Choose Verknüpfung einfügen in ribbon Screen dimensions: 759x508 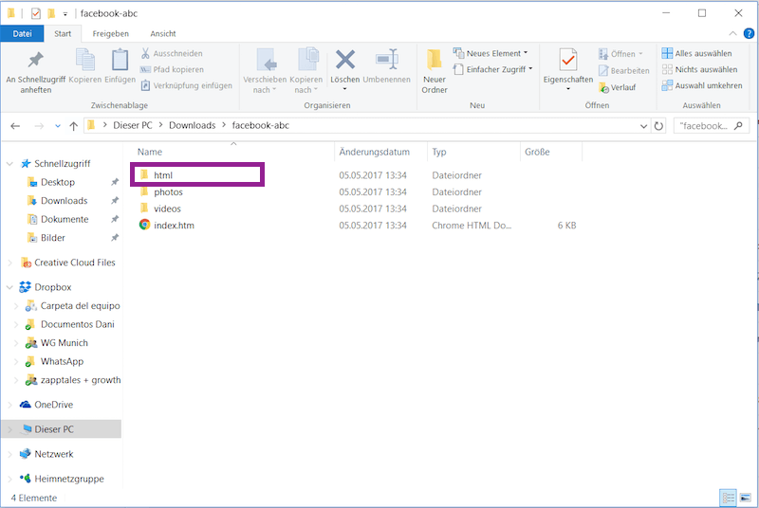coord(186,85)
